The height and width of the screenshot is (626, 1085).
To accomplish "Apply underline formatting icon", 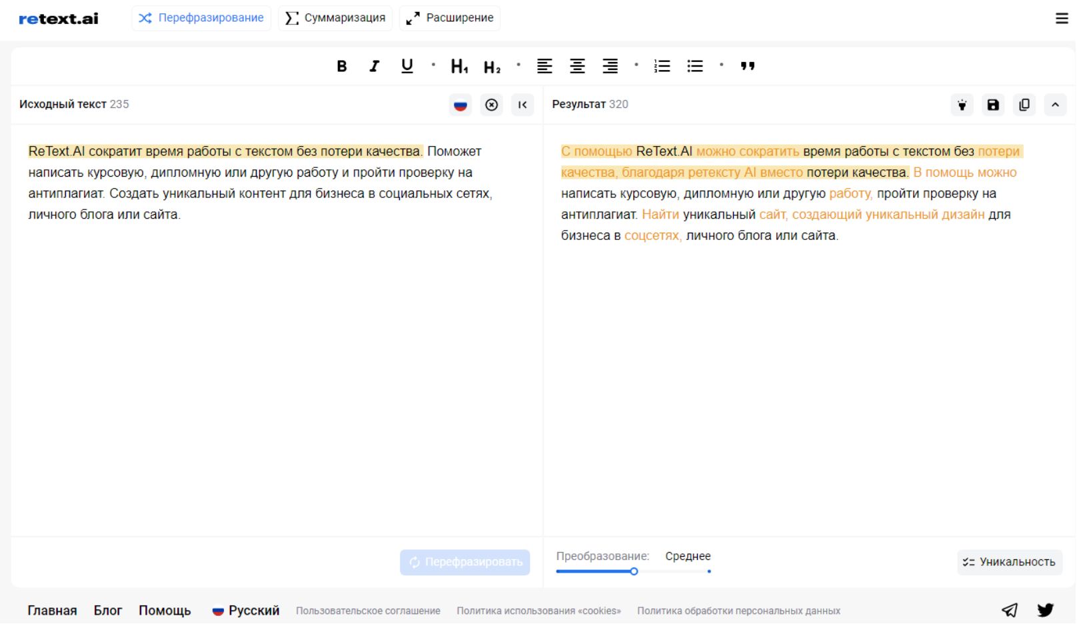I will [407, 66].
